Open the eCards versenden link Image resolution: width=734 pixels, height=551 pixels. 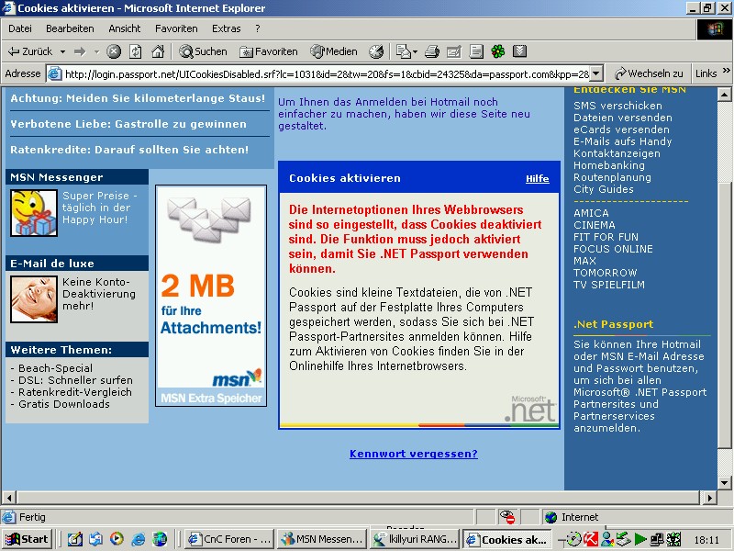coord(622,129)
